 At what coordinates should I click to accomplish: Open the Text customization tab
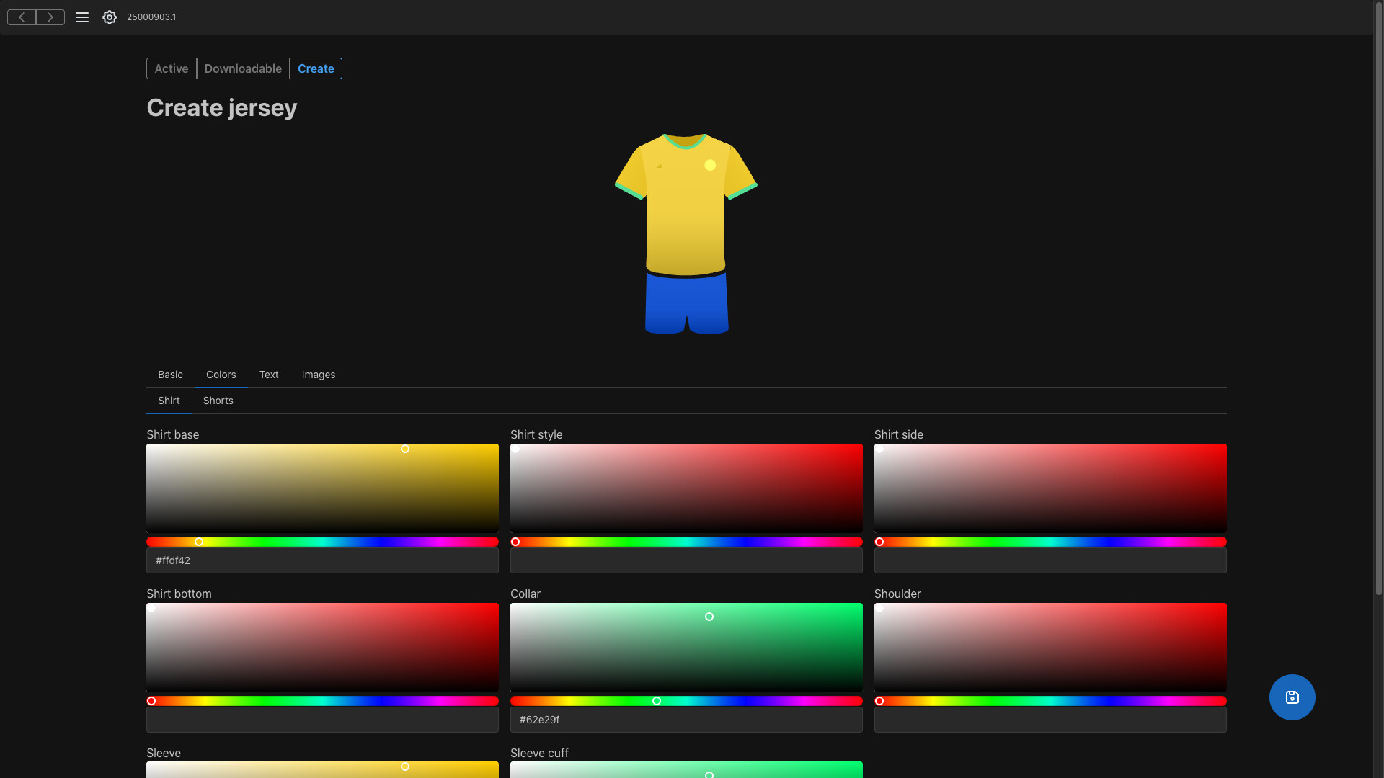268,375
